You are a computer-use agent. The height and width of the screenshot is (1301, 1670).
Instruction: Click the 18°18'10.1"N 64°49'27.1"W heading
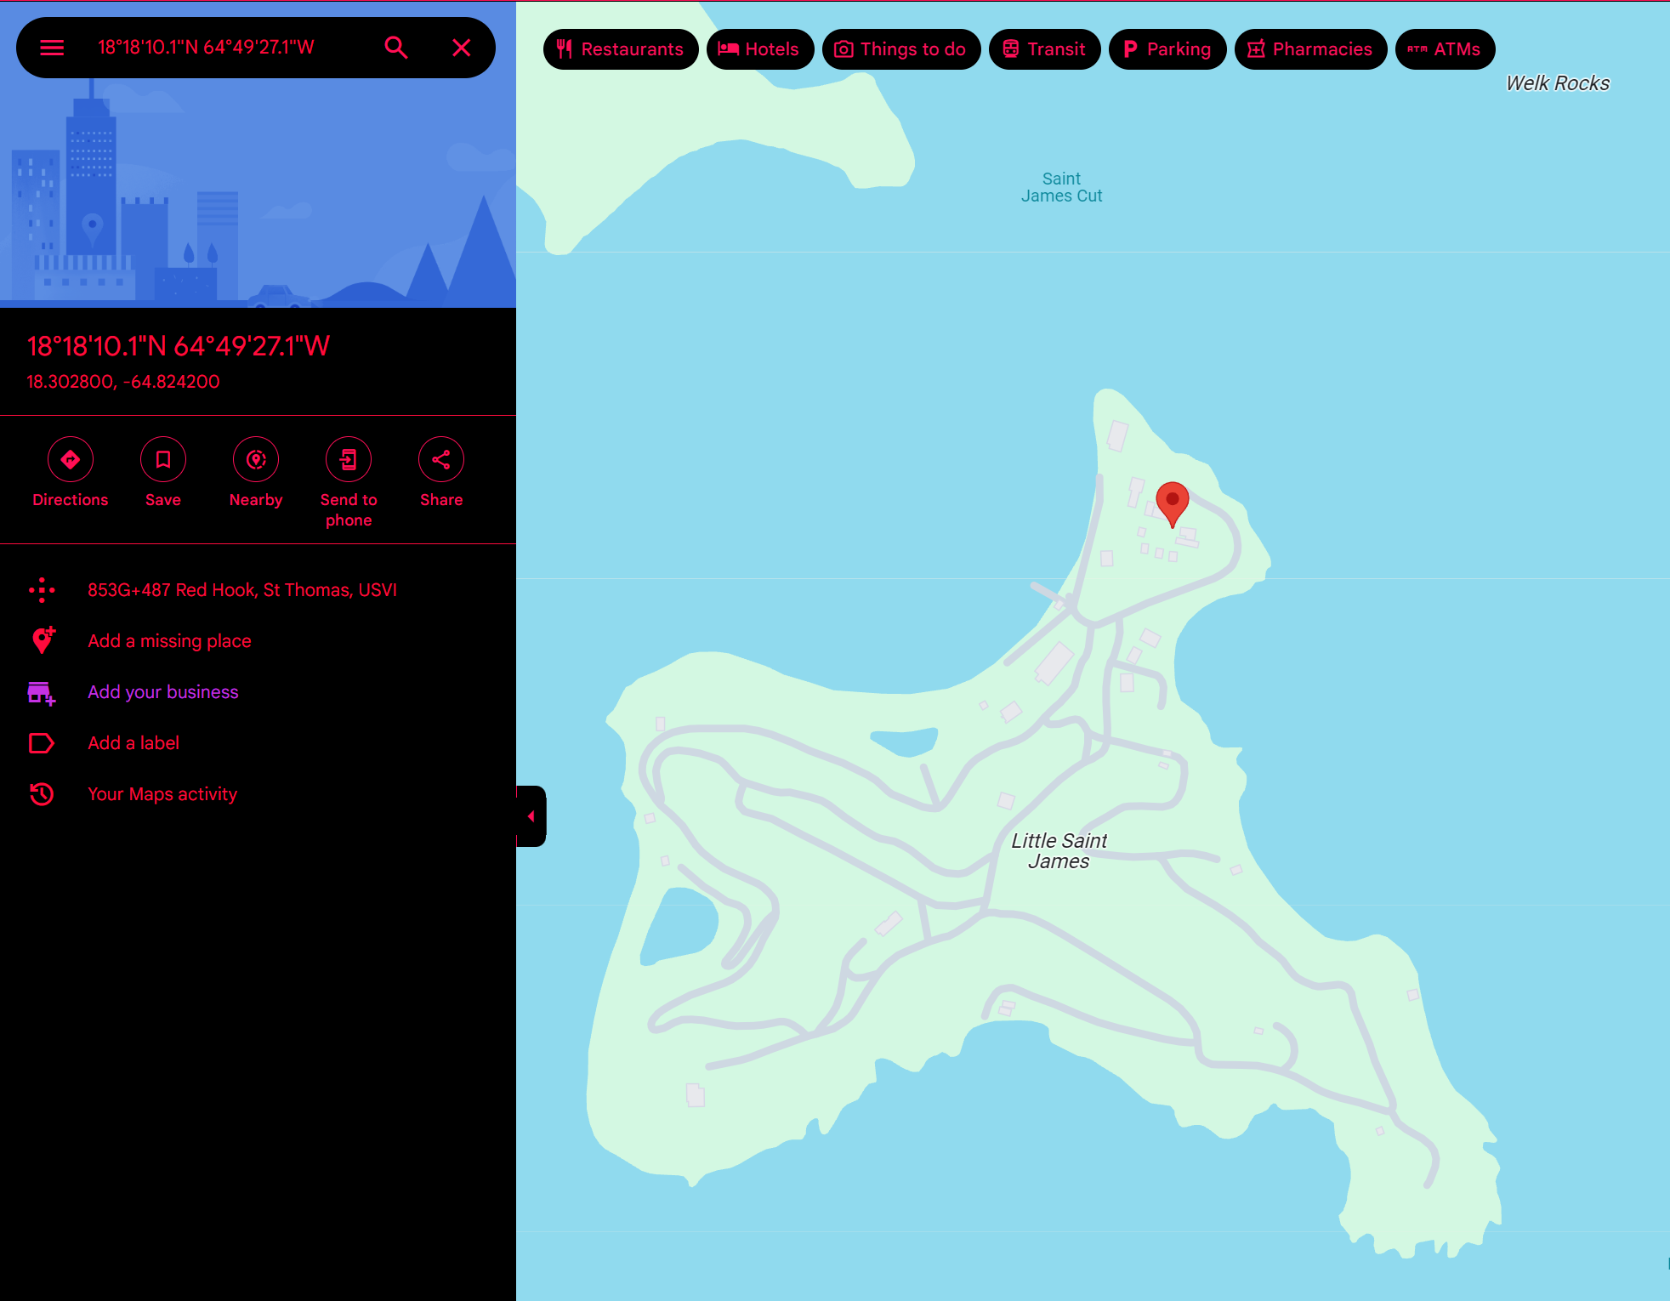[179, 346]
